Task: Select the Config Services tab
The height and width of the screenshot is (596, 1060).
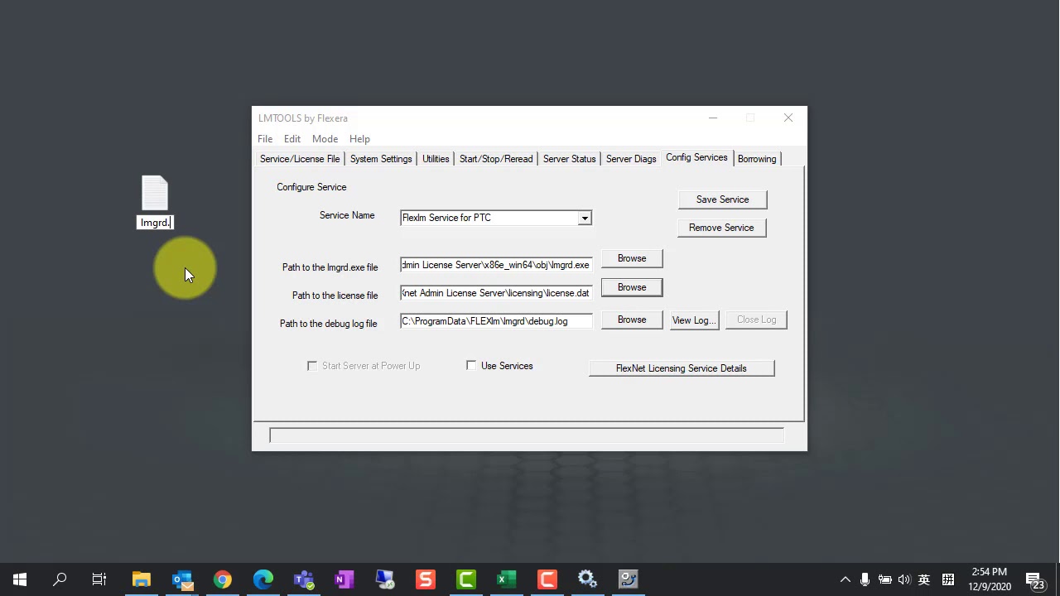Action: 696,158
